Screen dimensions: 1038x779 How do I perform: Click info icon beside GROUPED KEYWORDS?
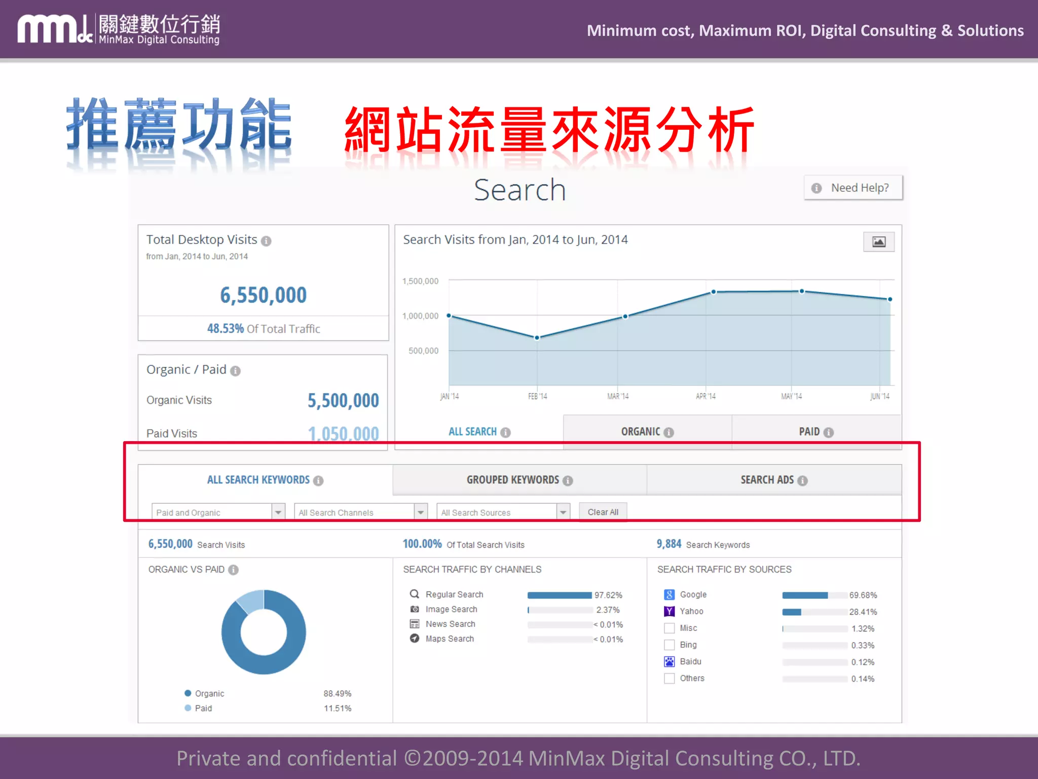coord(568,480)
